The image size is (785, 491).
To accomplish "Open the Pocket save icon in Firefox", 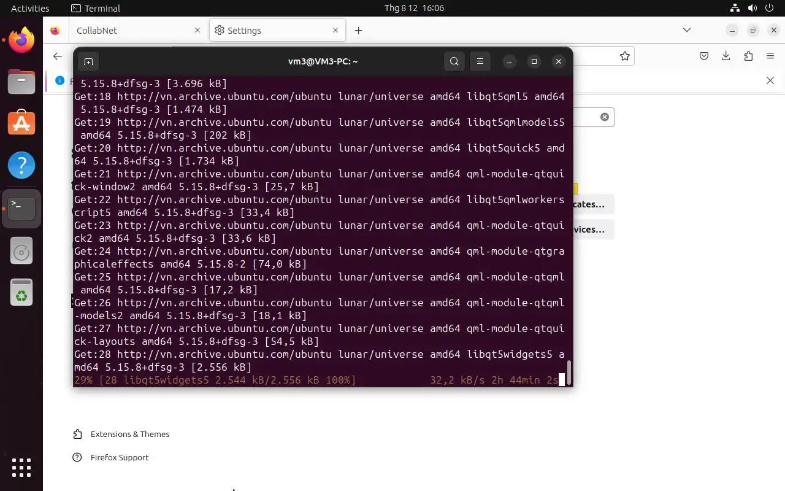I will (704, 56).
